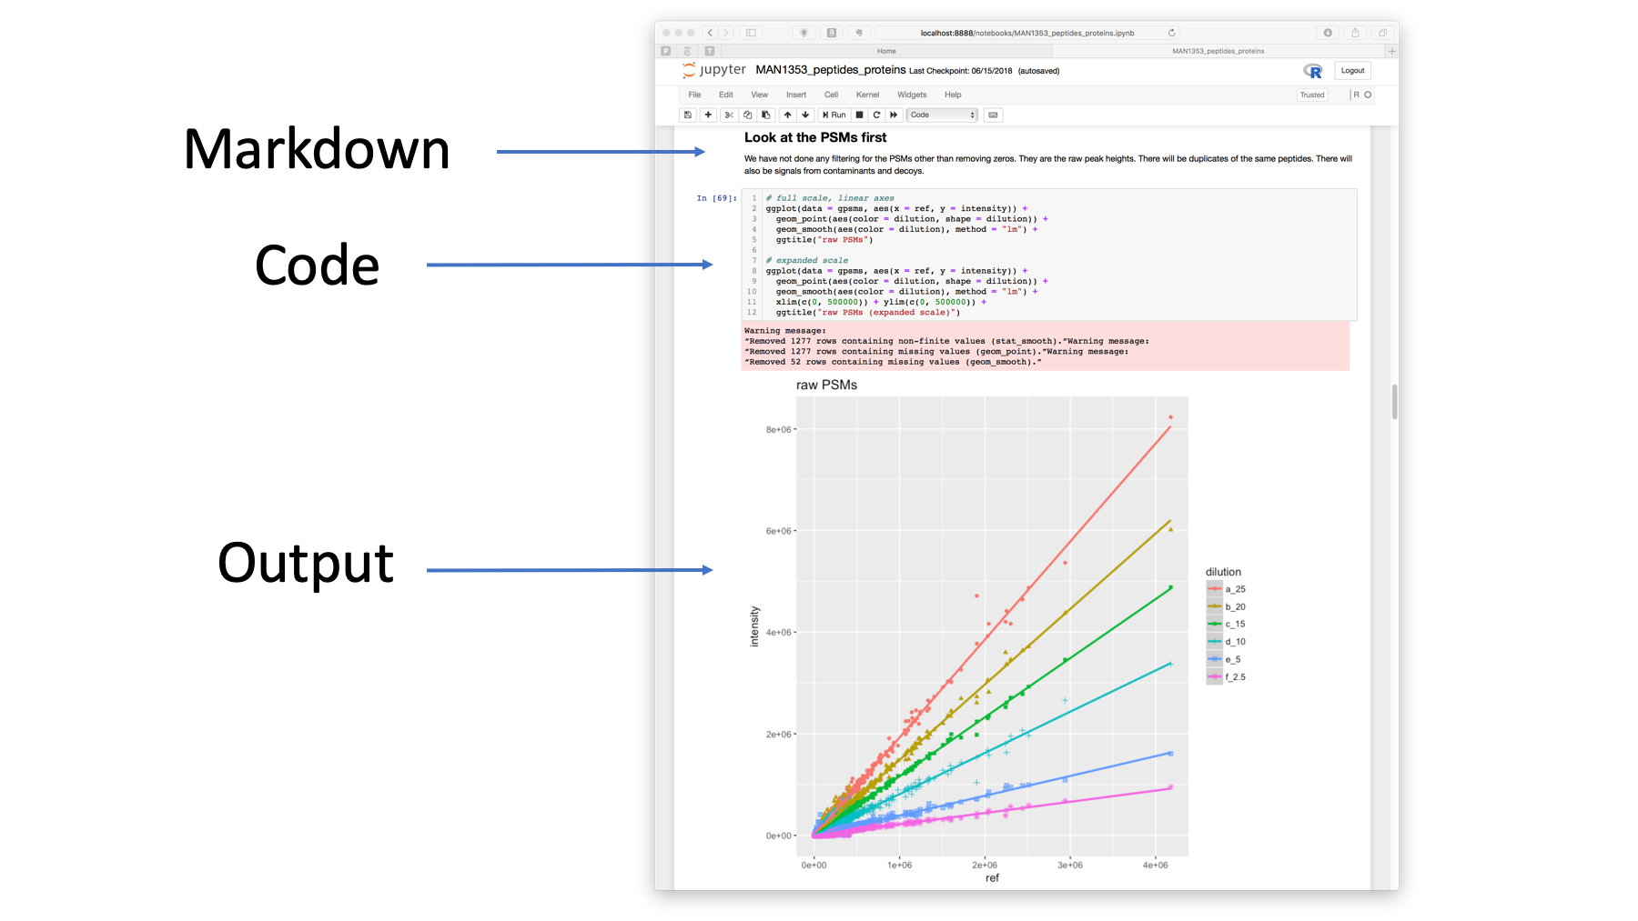Screen dimensions: 1638x921
Task: Click the R kernel logo
Action: [1312, 70]
